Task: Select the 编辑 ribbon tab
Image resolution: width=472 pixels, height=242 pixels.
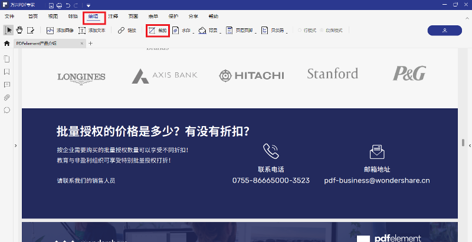Action: tap(93, 16)
